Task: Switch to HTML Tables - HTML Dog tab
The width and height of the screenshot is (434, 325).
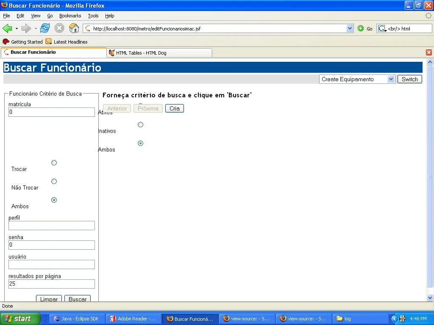Action: (x=159, y=53)
